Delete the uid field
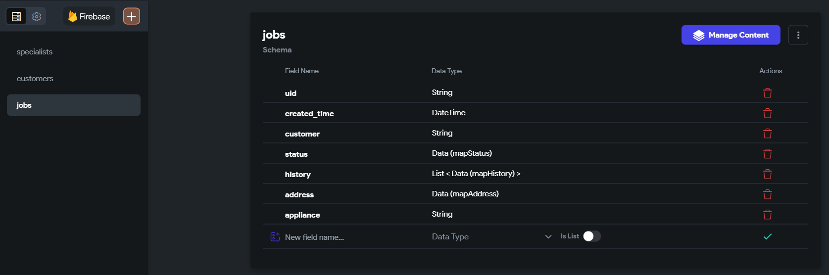829x275 pixels. 767,93
